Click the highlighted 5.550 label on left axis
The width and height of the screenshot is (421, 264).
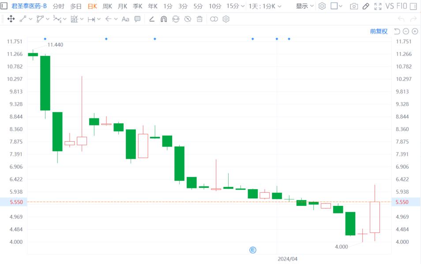coord(16,202)
